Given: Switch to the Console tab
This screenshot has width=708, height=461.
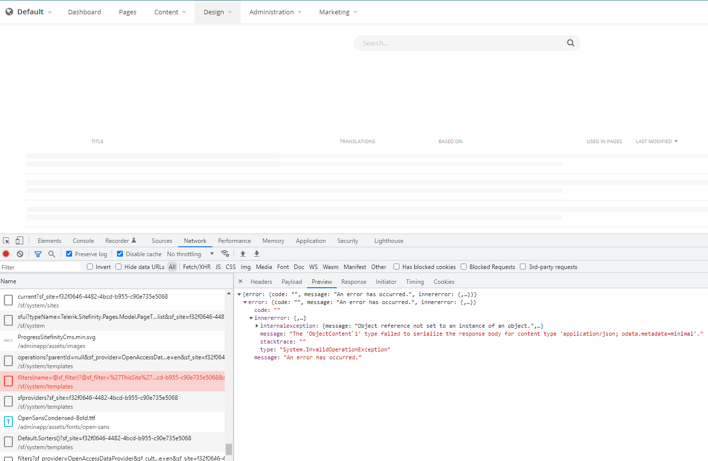Looking at the screenshot, I should pyautogui.click(x=83, y=241).
